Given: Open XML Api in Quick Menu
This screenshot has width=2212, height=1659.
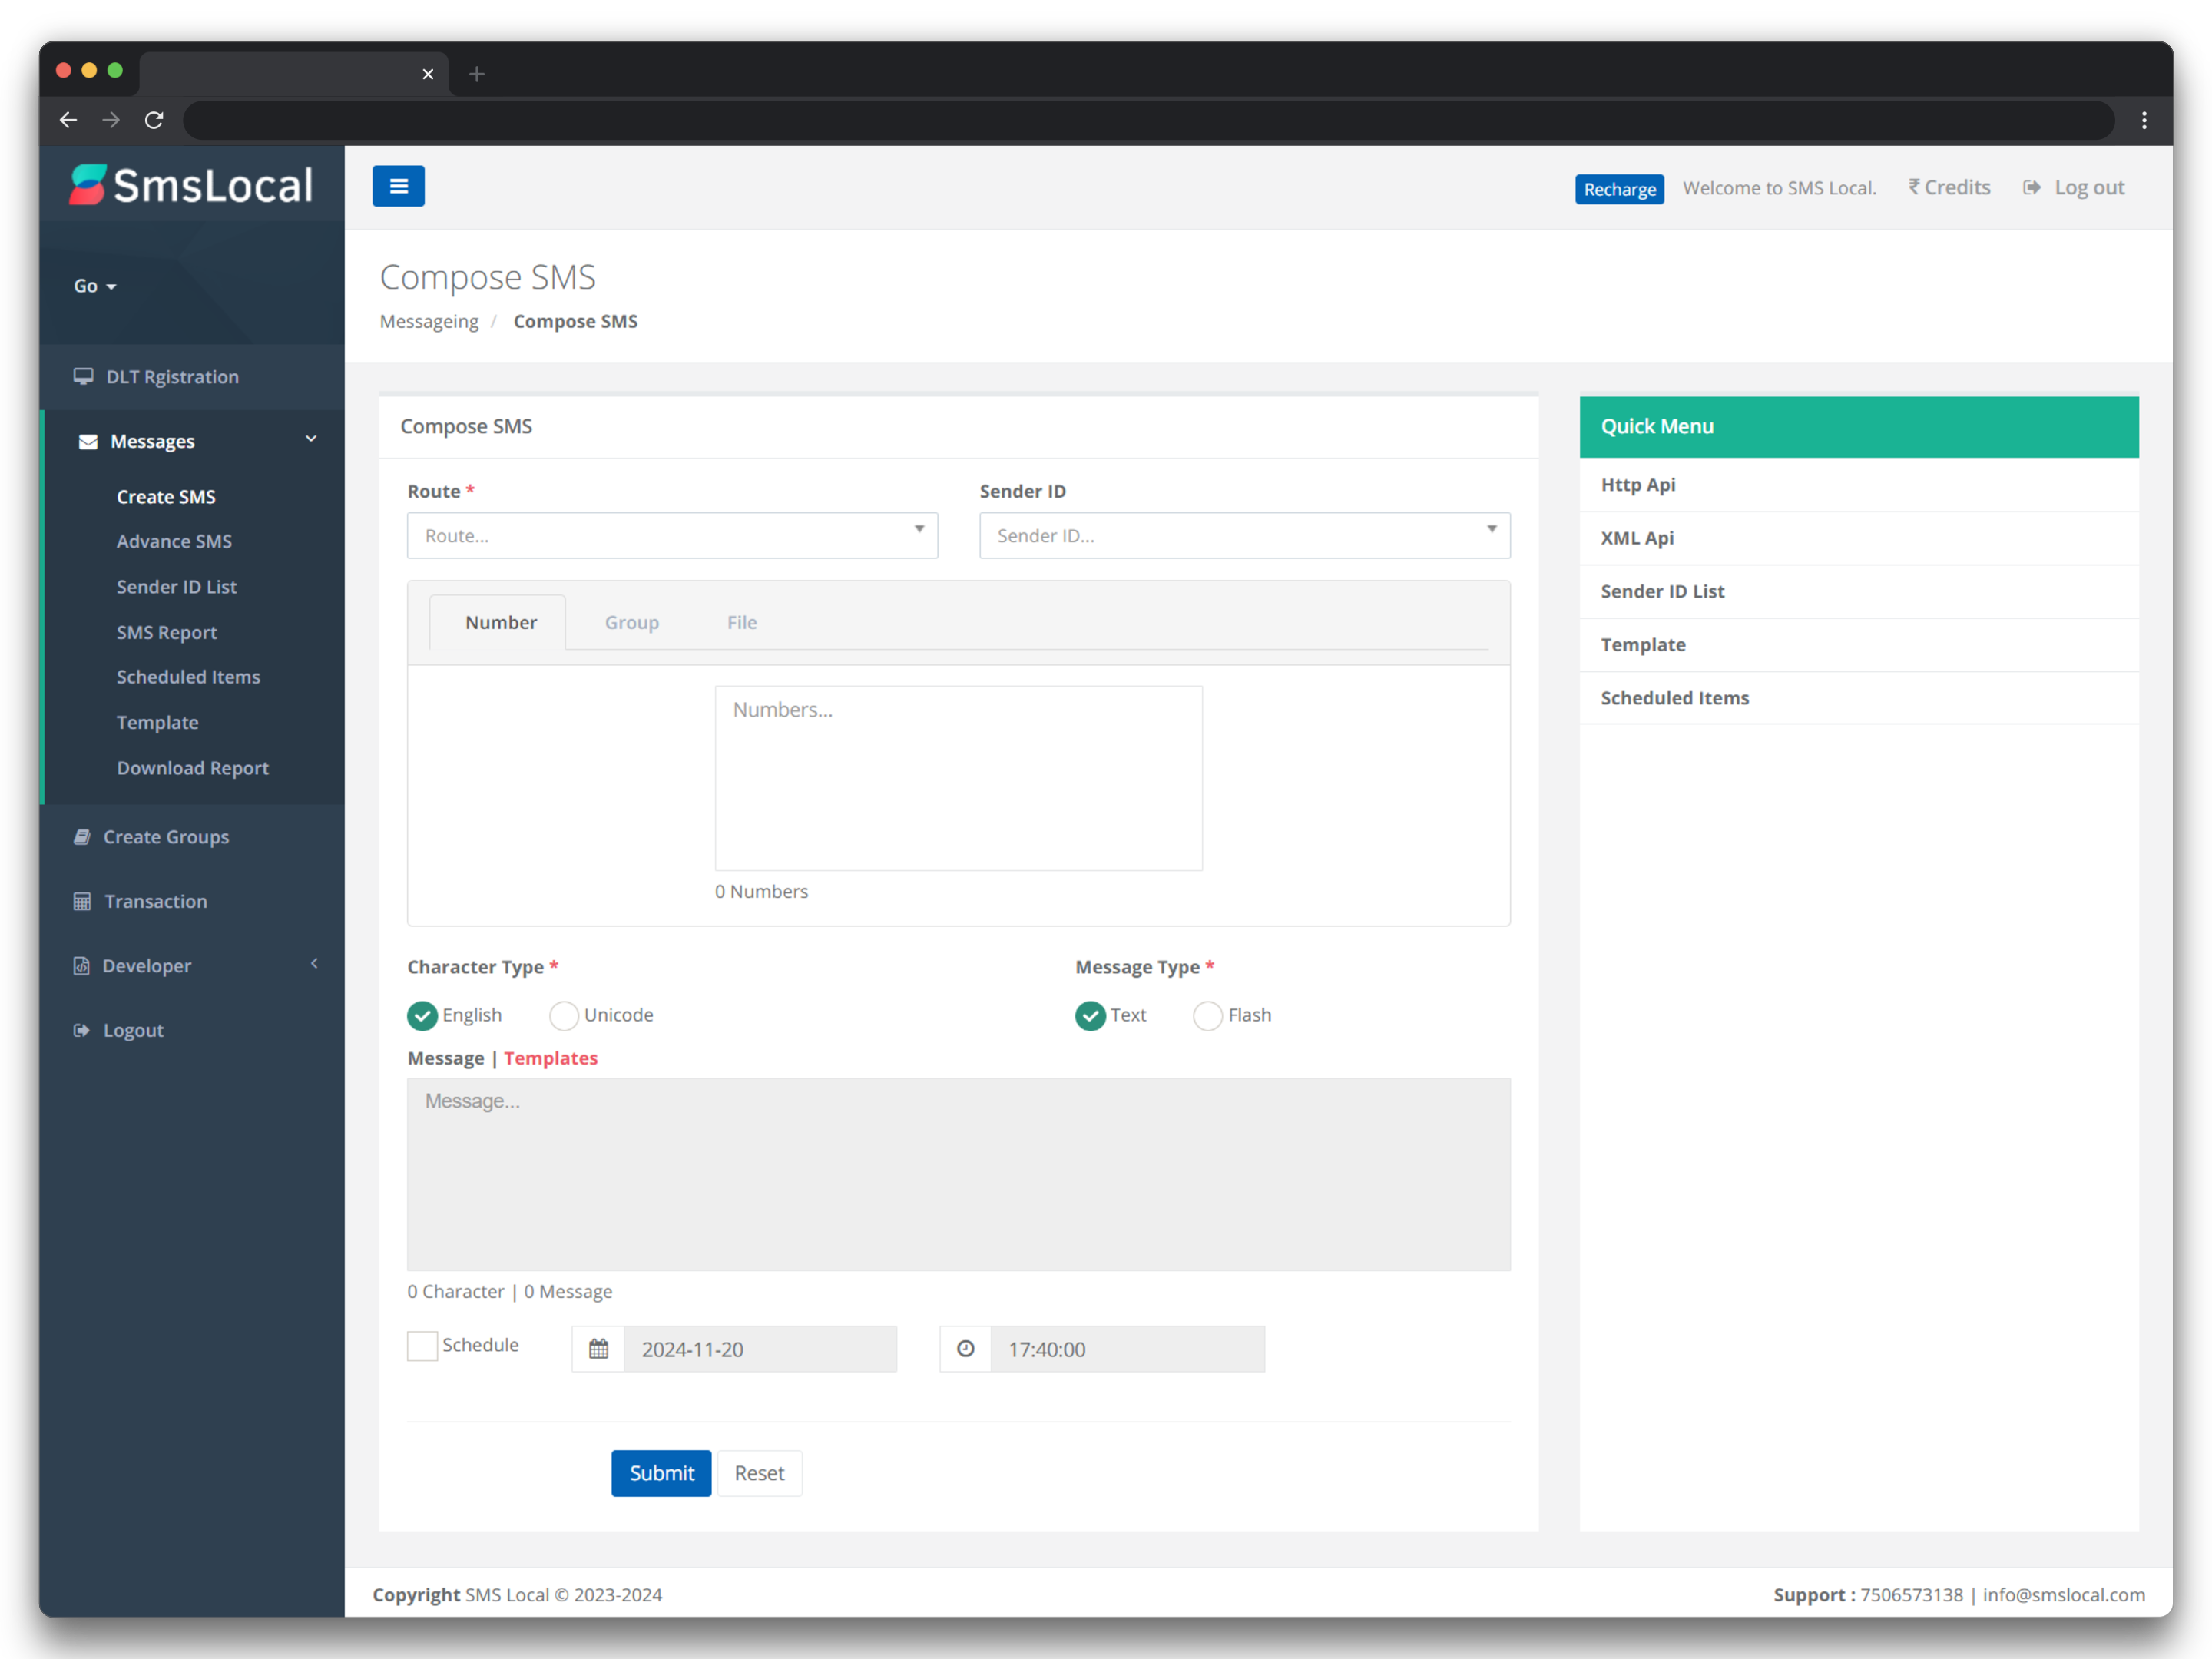Looking at the screenshot, I should [1859, 538].
